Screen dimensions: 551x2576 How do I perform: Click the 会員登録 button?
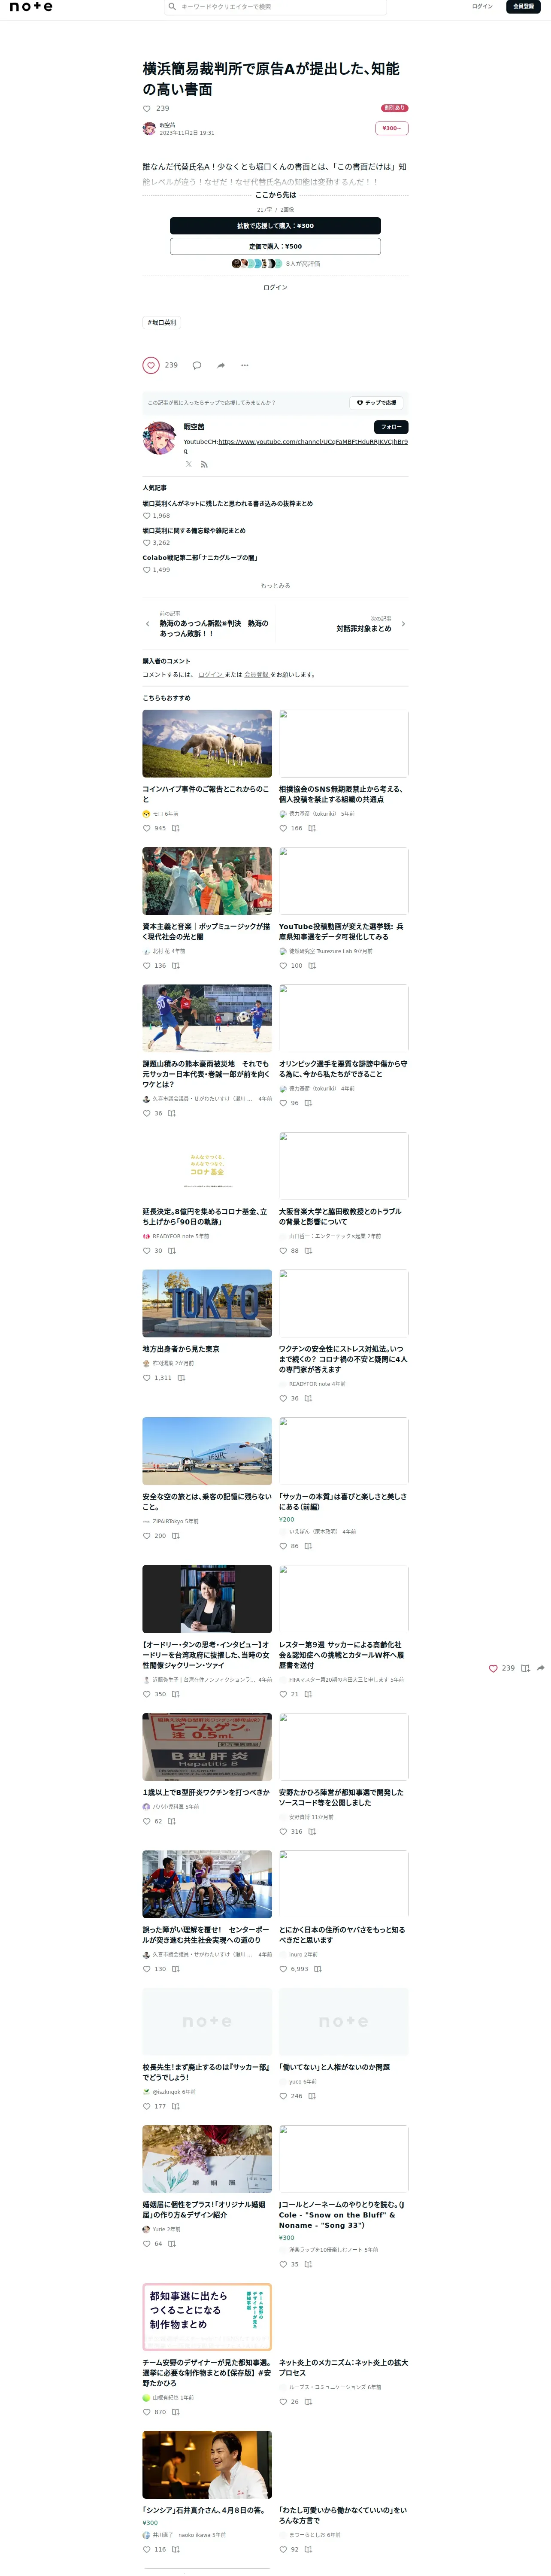tap(523, 7)
